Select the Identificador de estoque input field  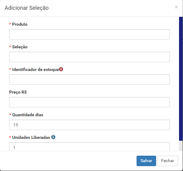pos(90,80)
